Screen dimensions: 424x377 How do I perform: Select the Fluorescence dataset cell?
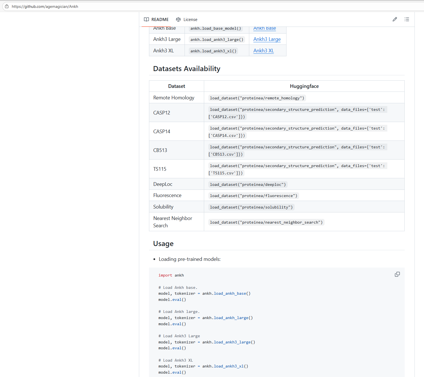pyautogui.click(x=176, y=195)
